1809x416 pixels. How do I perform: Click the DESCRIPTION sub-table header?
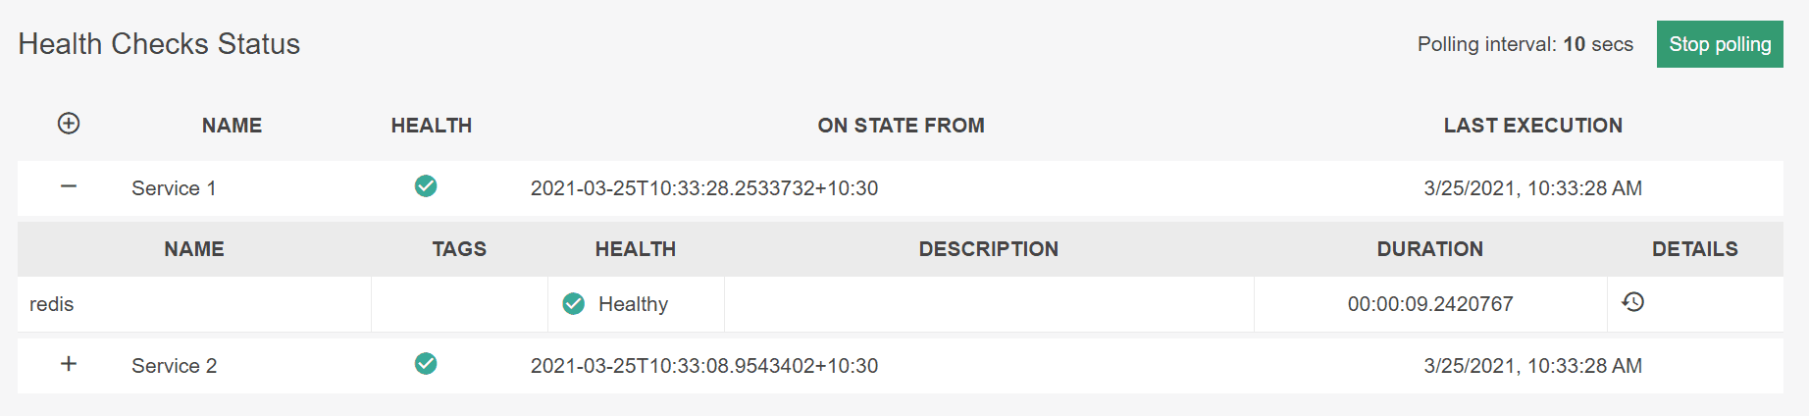pos(989,249)
